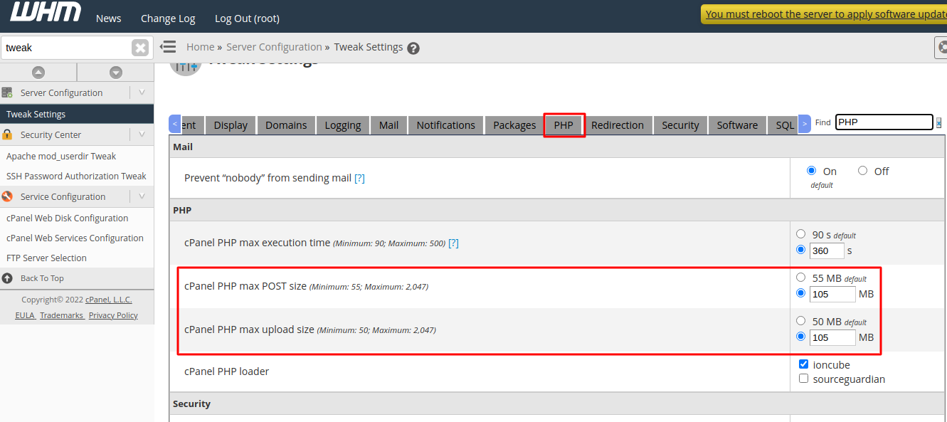The width and height of the screenshot is (947, 422).
Task: Open SSH Password Authorization Tweak
Action: (x=77, y=176)
